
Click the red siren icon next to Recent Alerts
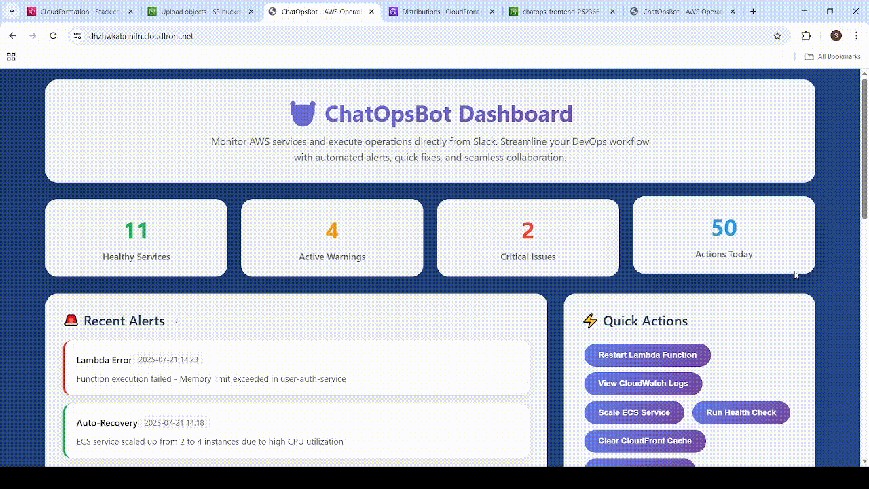point(71,320)
